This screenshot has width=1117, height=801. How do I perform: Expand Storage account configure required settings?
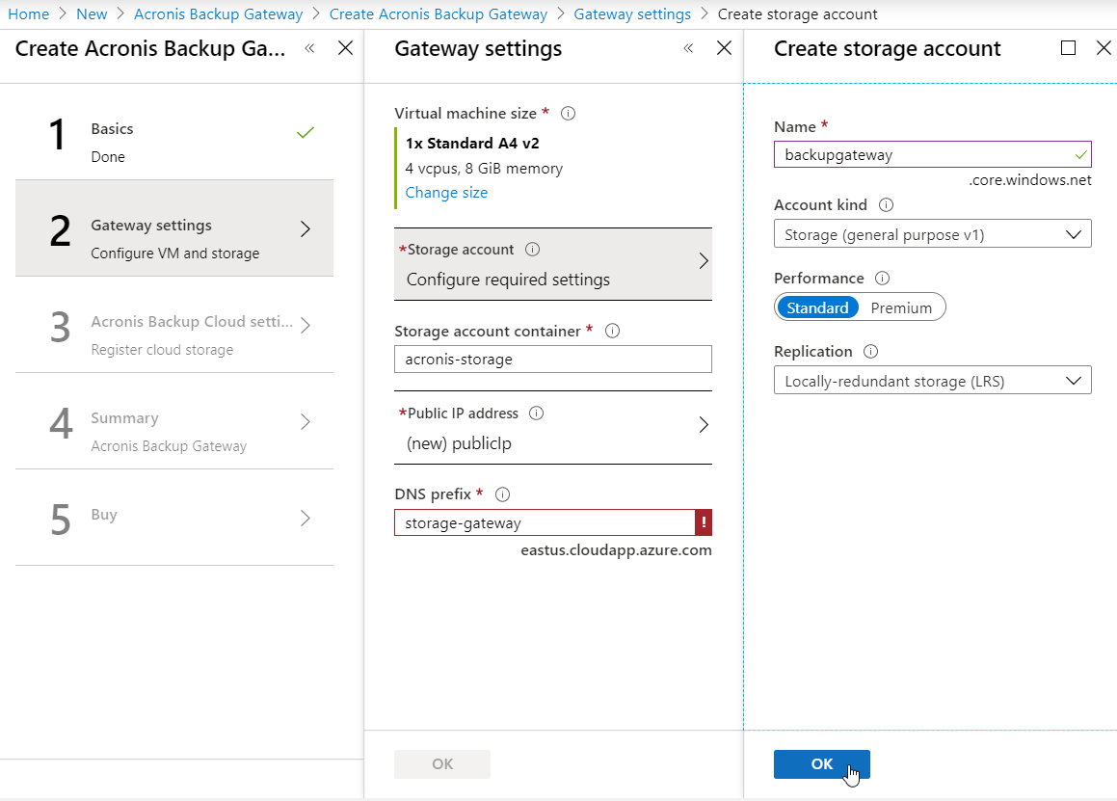tap(553, 264)
